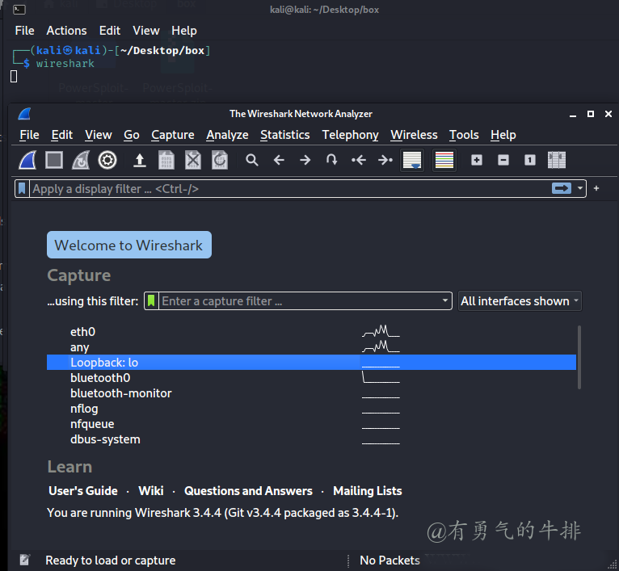Open capture file properties status icon
Viewport: 619px width, 571px height.
click(24, 560)
